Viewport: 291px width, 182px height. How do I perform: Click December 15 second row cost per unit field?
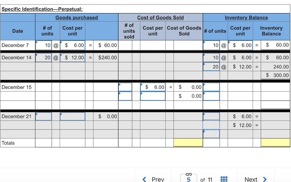[153, 96]
